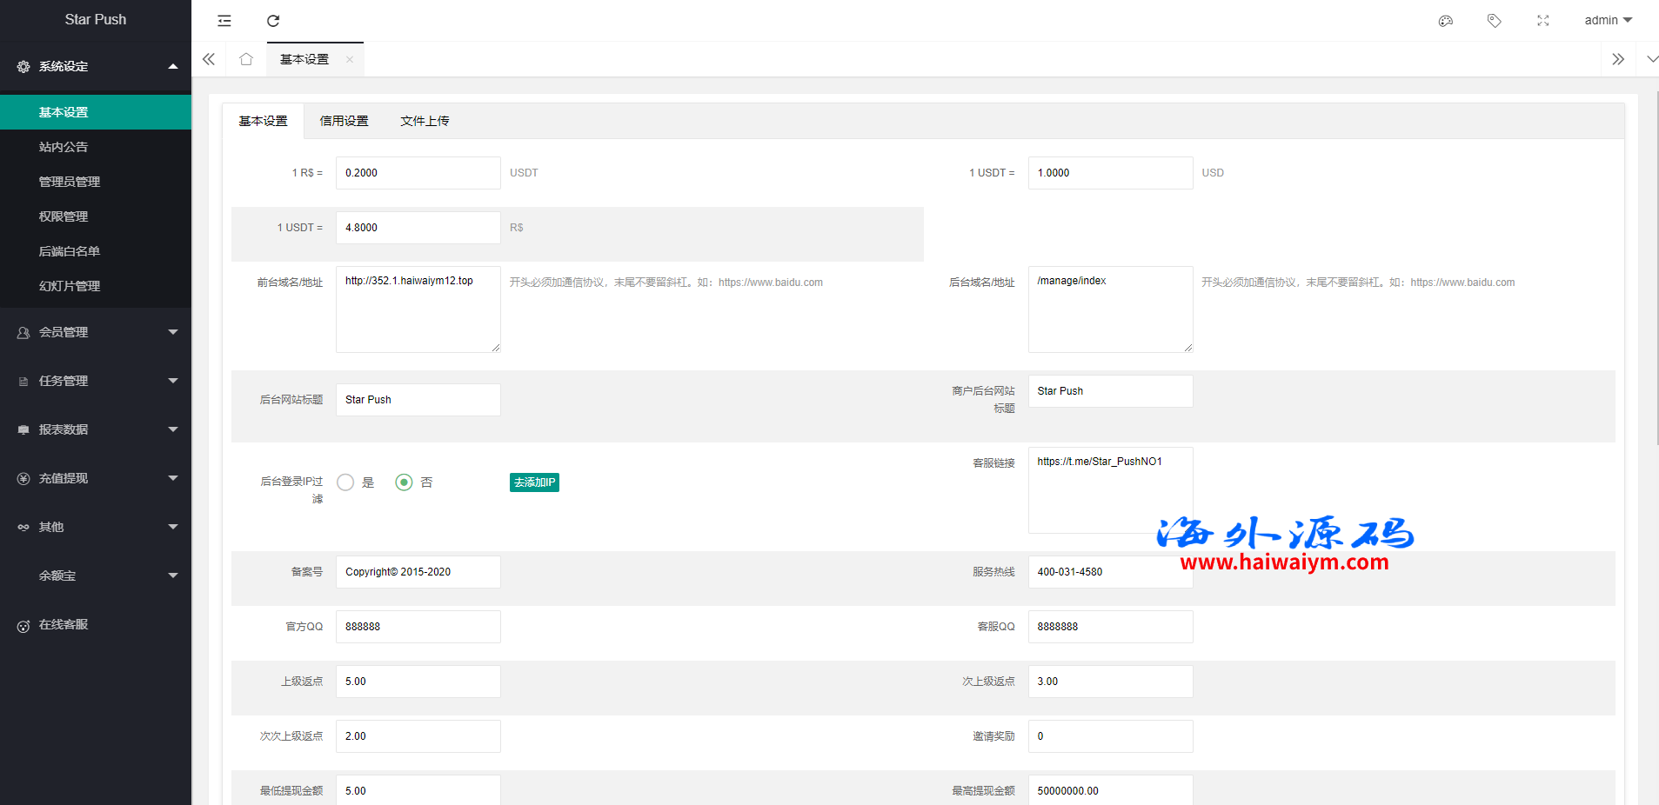Click the 去添加IP button
This screenshot has width=1659, height=805.
click(x=534, y=482)
